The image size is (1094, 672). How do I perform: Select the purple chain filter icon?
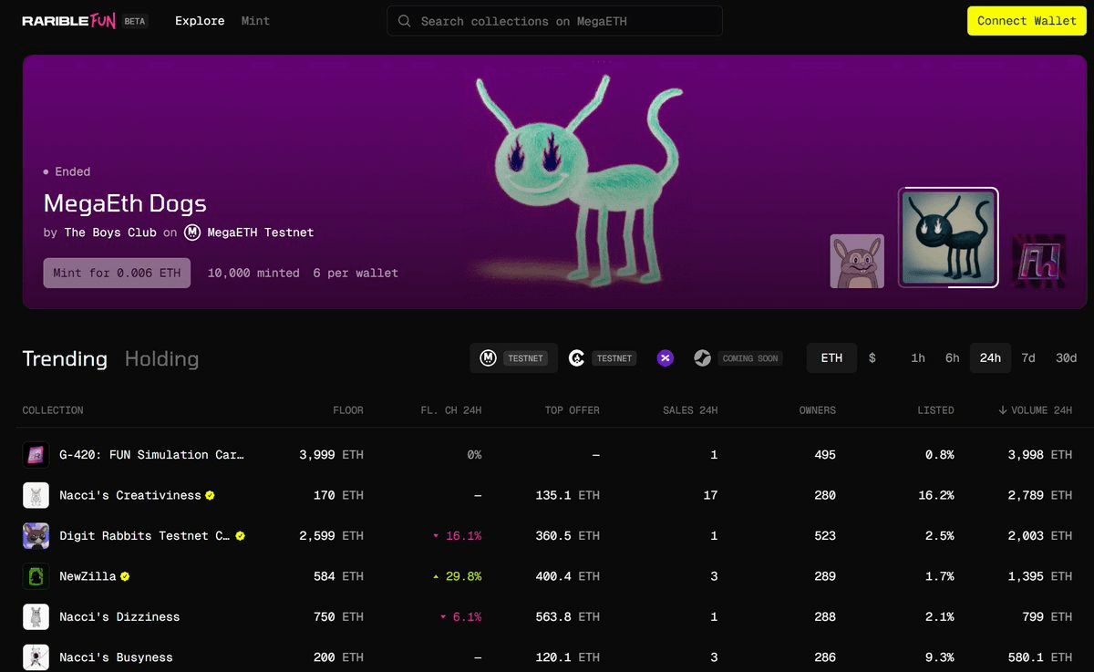666,358
